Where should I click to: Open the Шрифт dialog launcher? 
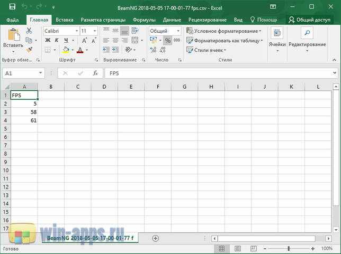point(96,60)
